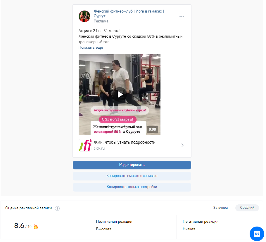Open the link chevron arrow
Viewport: 266px width, 242px height.
point(182,145)
